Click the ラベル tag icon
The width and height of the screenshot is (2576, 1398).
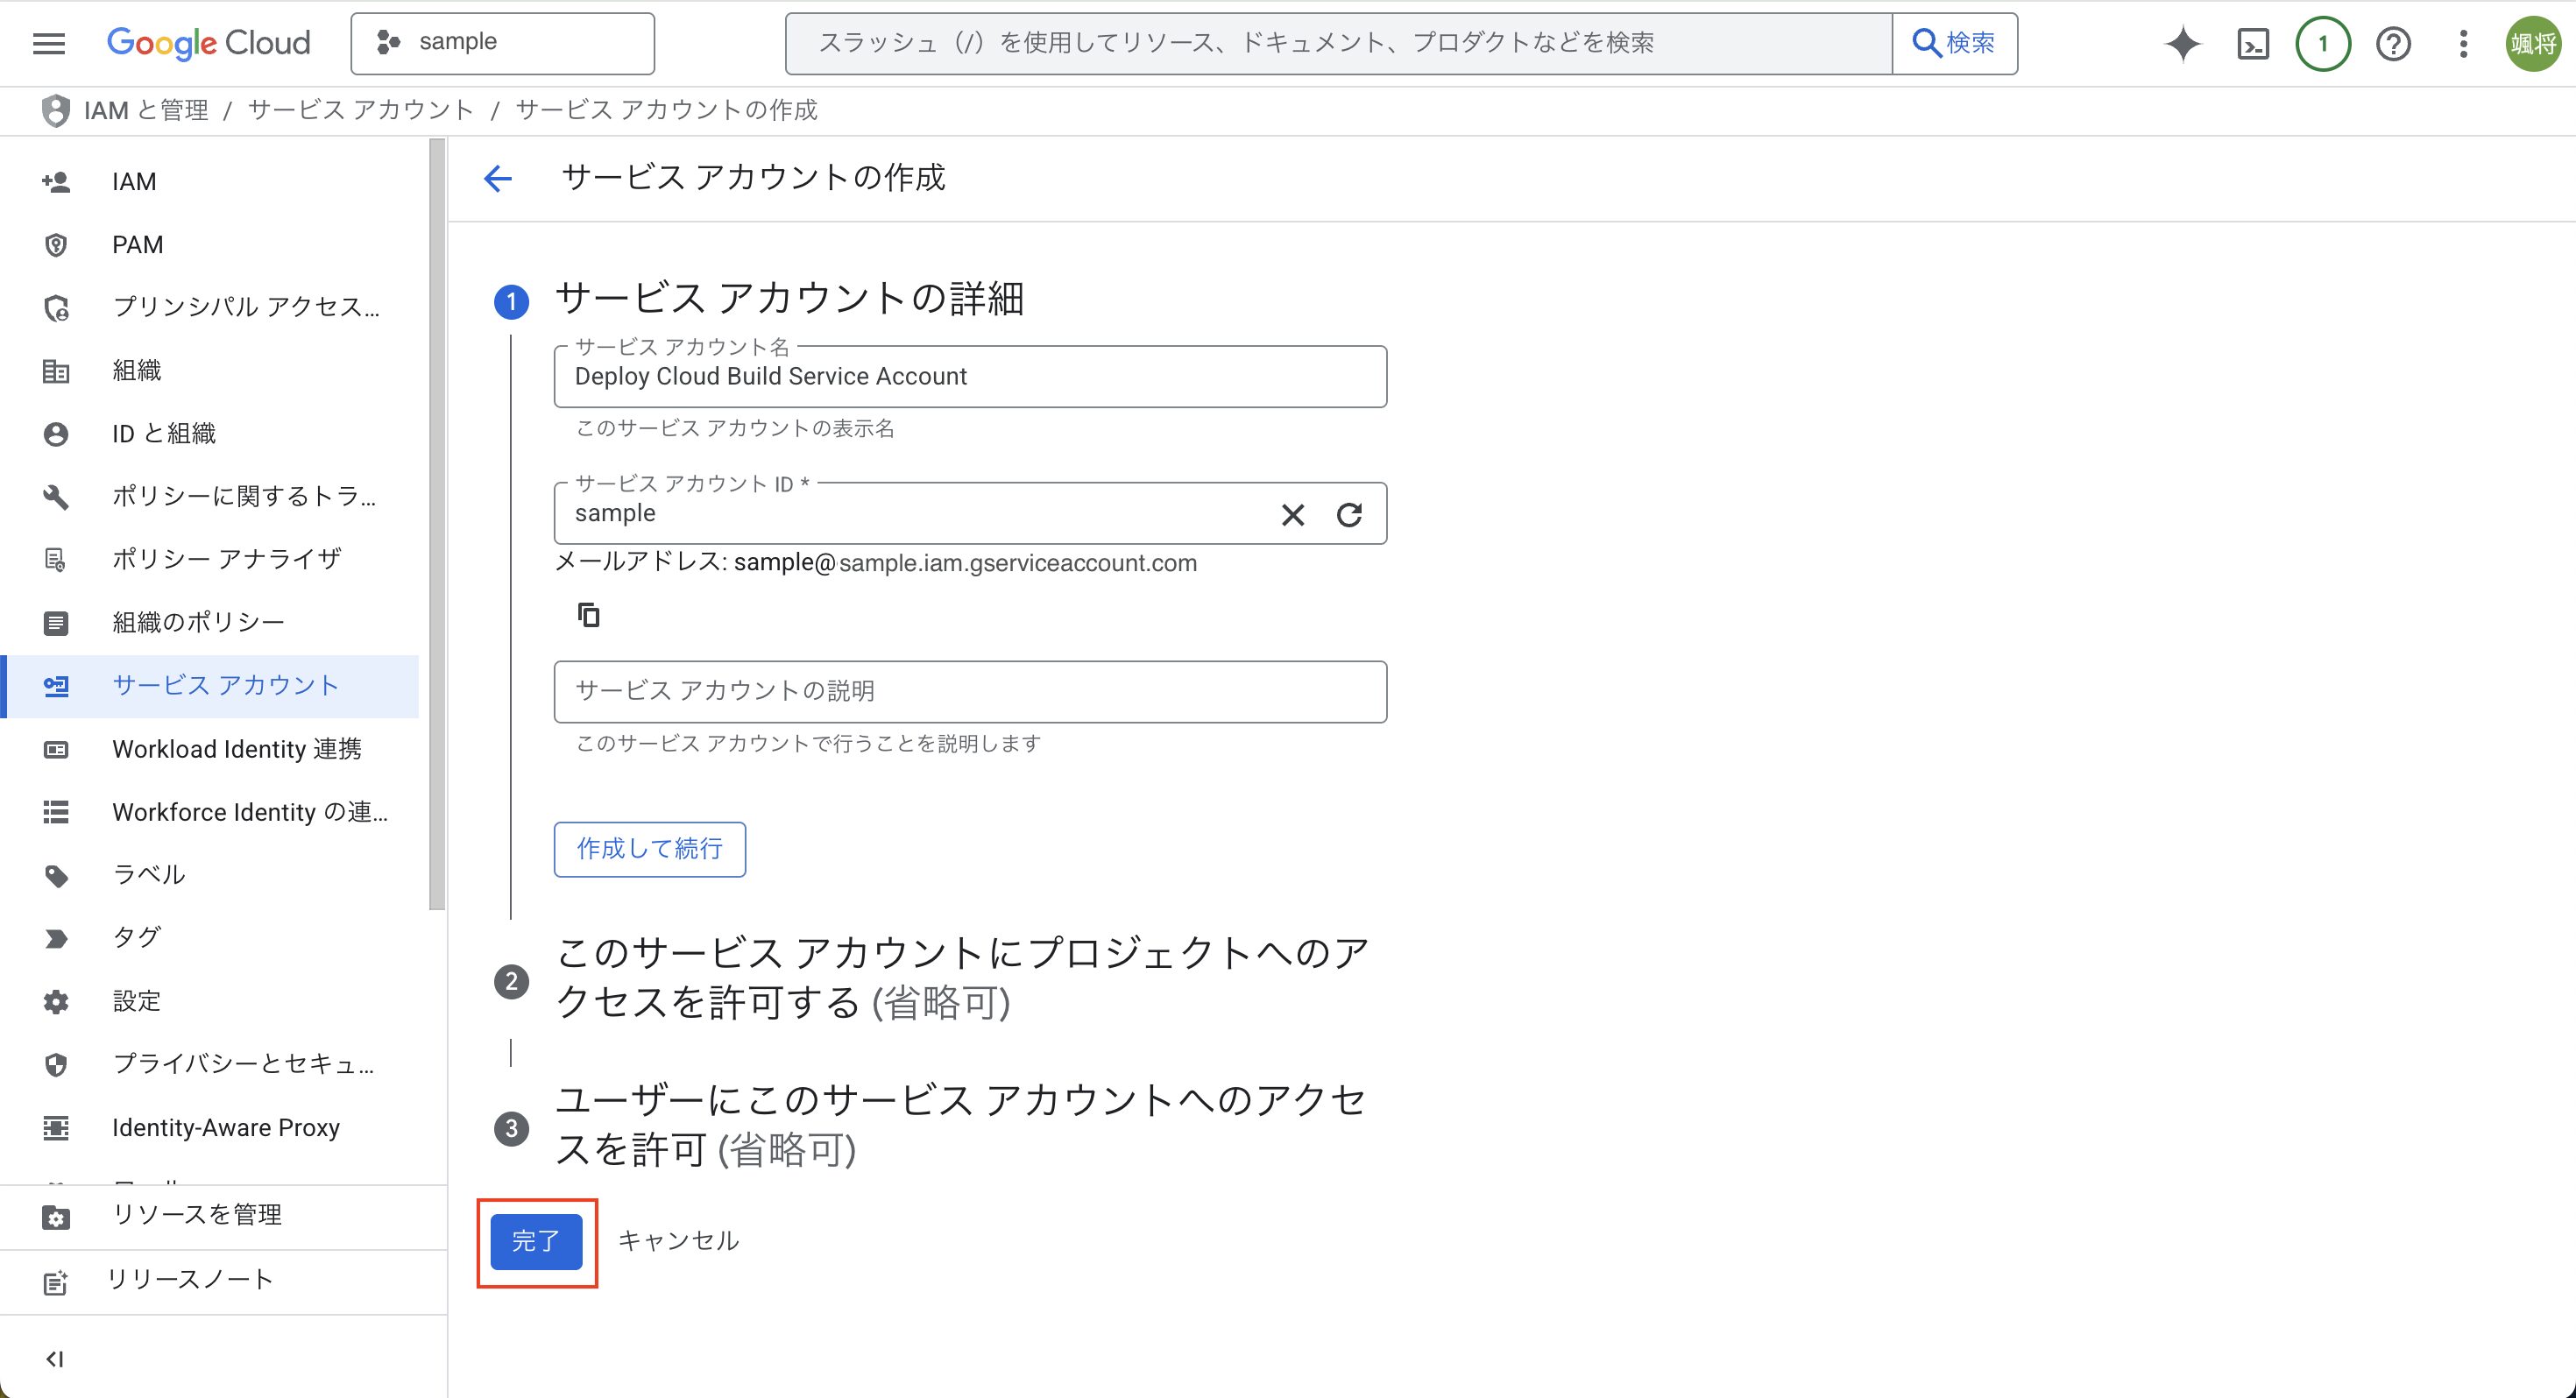click(x=56, y=876)
